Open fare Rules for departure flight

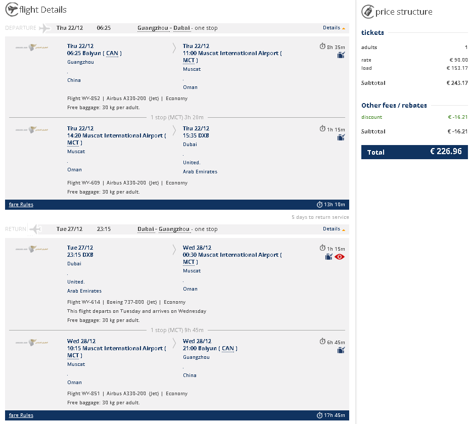[21, 205]
